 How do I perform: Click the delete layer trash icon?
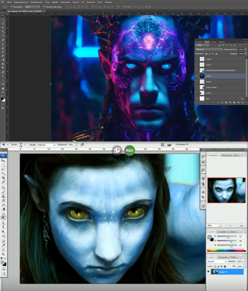(x=242, y=102)
